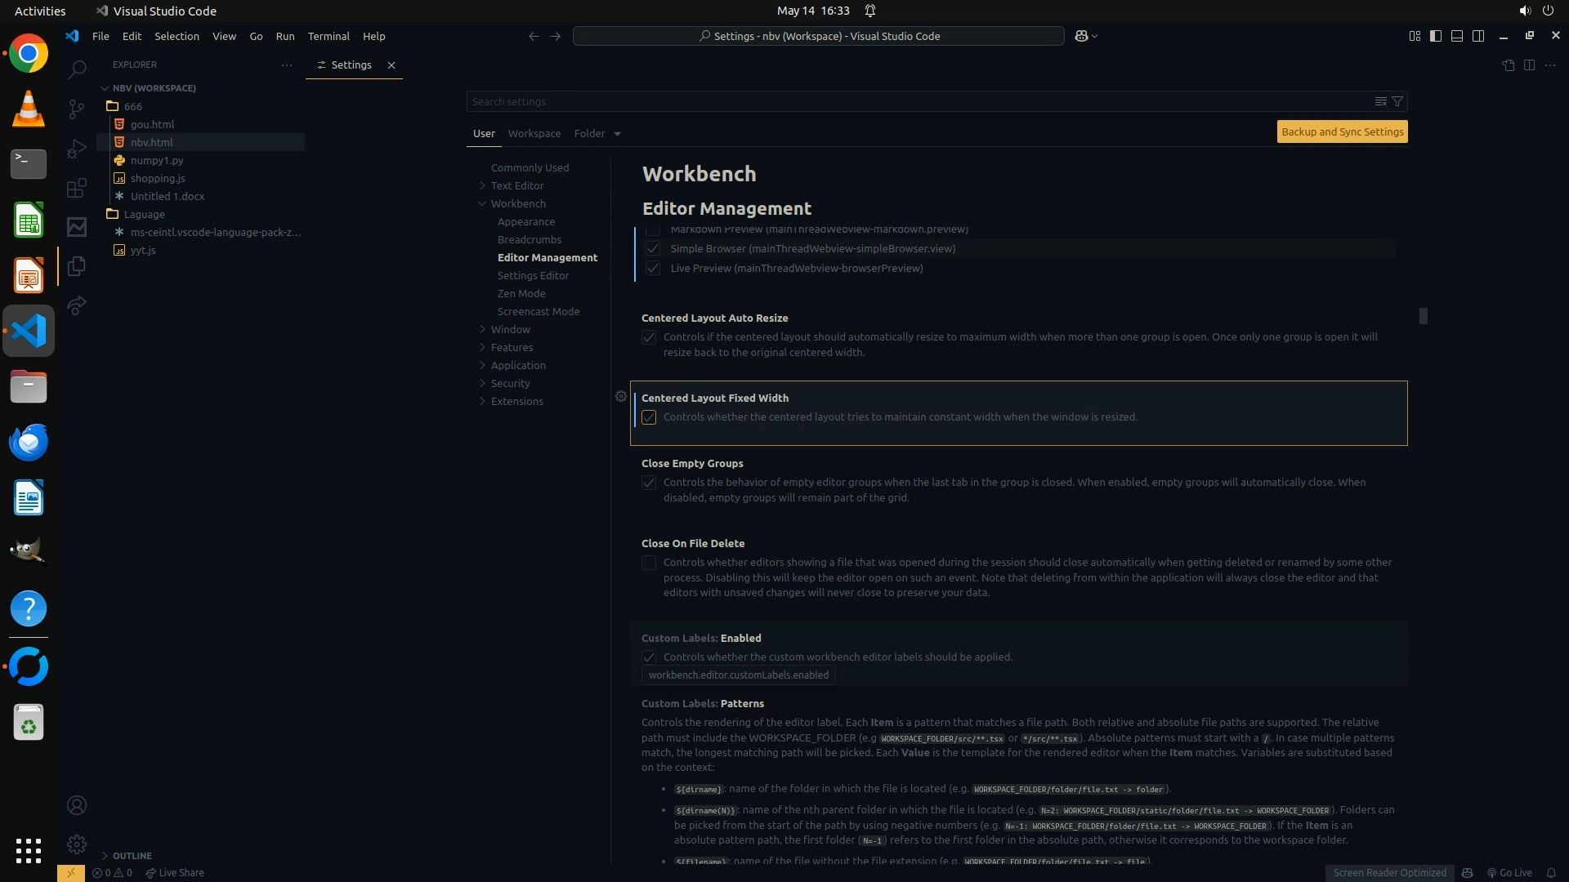Switch to the Workspace settings tab
The height and width of the screenshot is (882, 1569).
[534, 133]
